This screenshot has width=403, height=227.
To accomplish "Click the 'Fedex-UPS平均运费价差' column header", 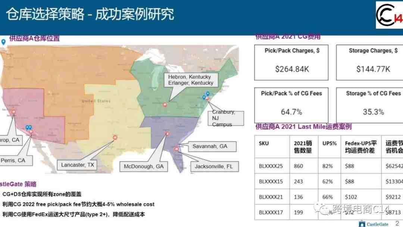I will [360, 147].
